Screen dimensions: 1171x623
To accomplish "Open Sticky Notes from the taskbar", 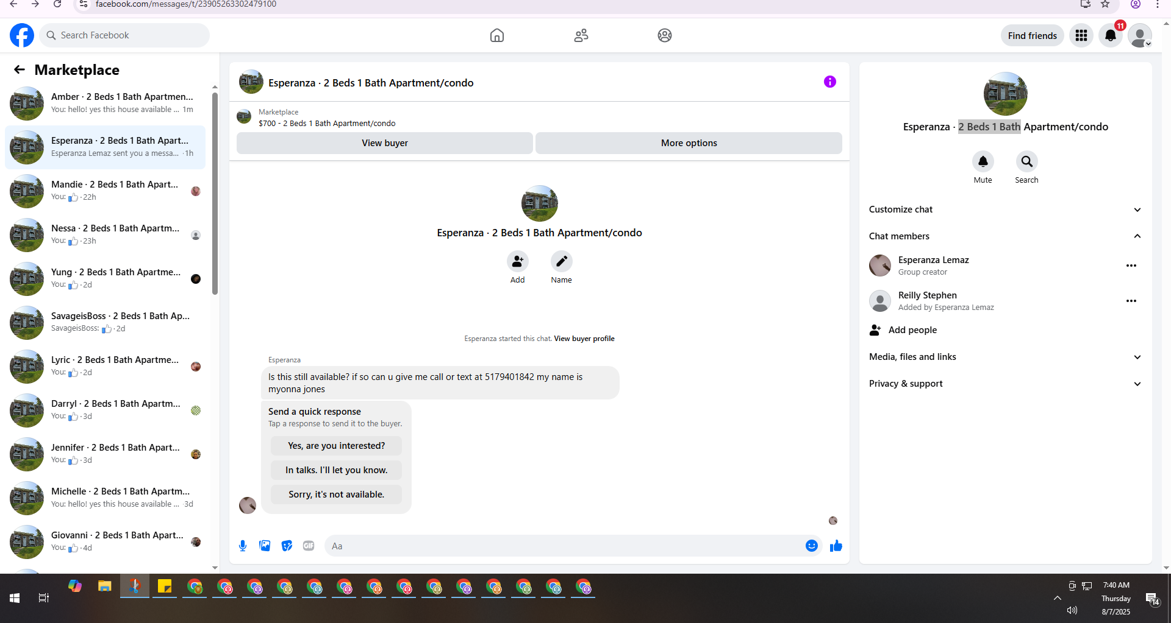I will 165,586.
